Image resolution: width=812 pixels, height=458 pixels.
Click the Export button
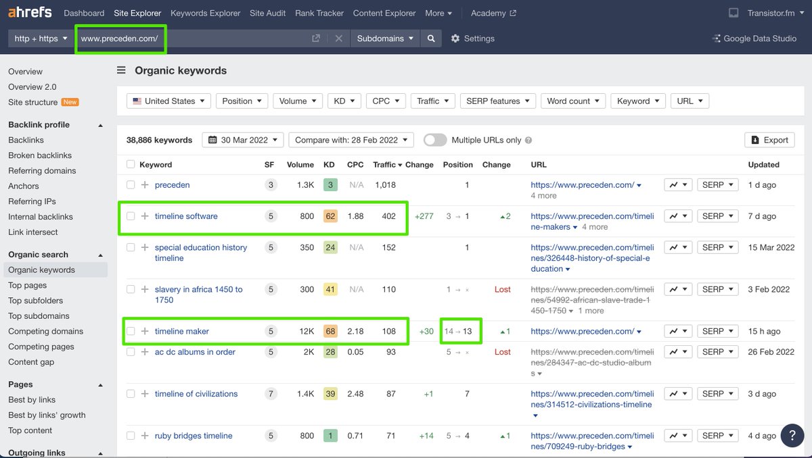click(769, 140)
